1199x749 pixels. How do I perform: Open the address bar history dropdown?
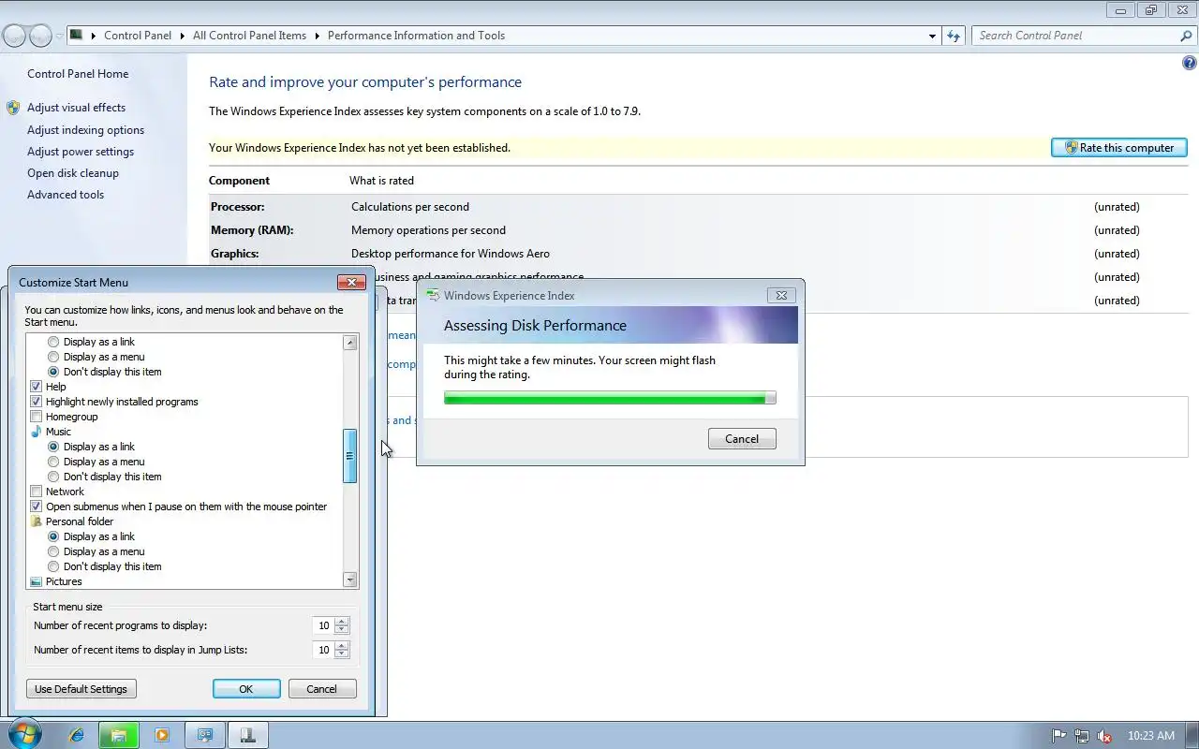[x=932, y=36]
